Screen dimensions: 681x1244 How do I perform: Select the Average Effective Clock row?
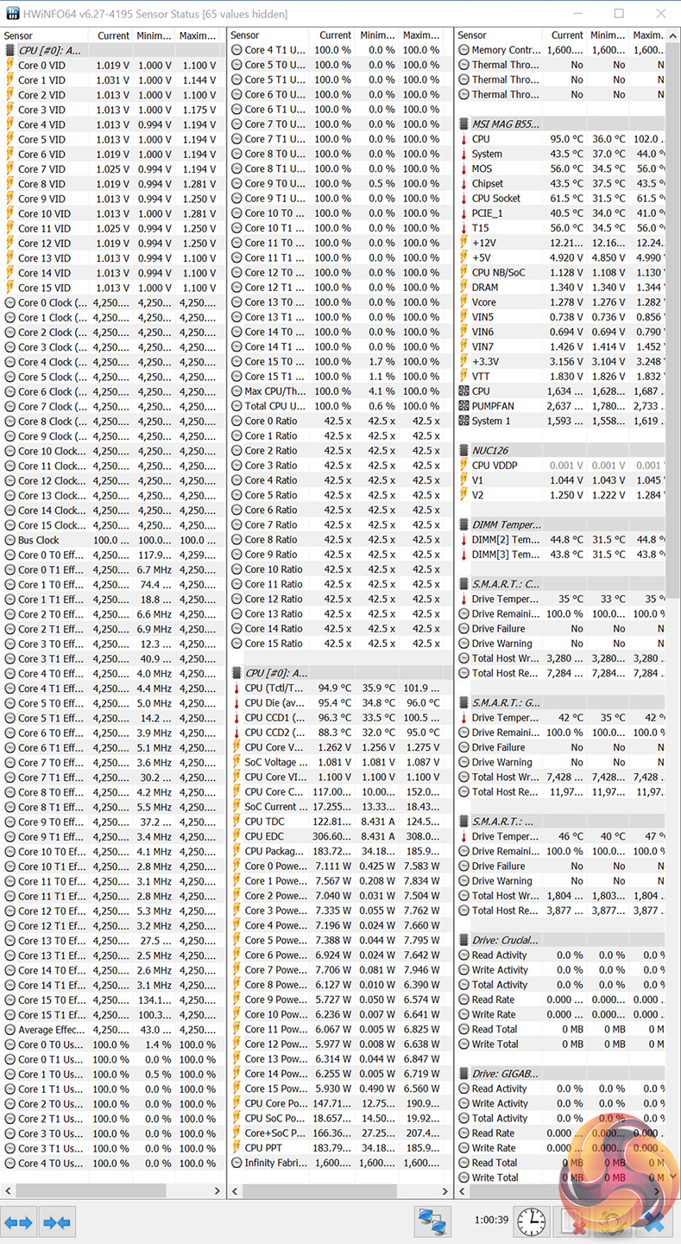[x=52, y=1030]
